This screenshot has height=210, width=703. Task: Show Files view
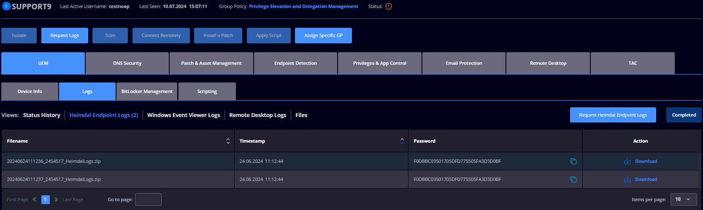(301, 115)
